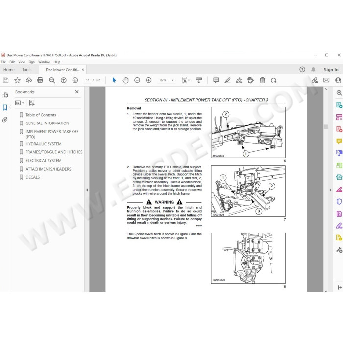
Task: Open notifications bell icon
Action: pos(313,70)
